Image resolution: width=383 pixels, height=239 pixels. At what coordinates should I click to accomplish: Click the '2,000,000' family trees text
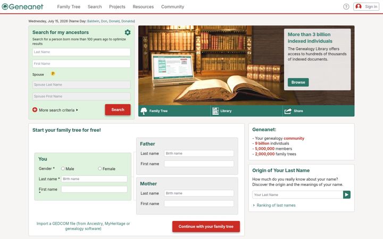pos(265,154)
